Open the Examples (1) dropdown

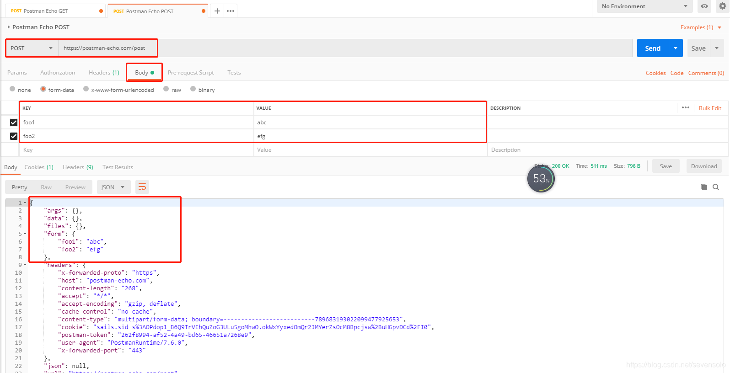point(701,27)
